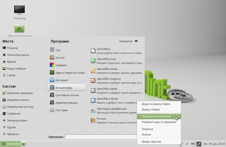Open the volume speaker tray icon
The height and width of the screenshot is (147, 226).
pos(193,144)
